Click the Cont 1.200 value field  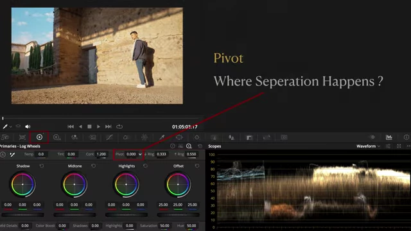101,154
